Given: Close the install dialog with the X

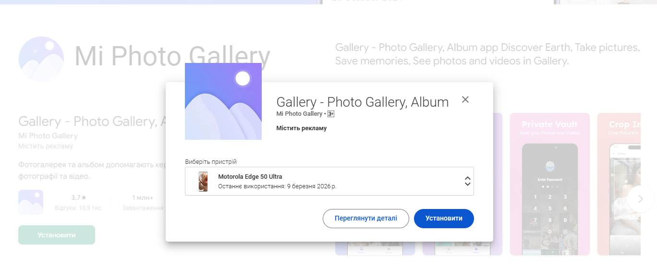Looking at the screenshot, I should click(x=465, y=99).
